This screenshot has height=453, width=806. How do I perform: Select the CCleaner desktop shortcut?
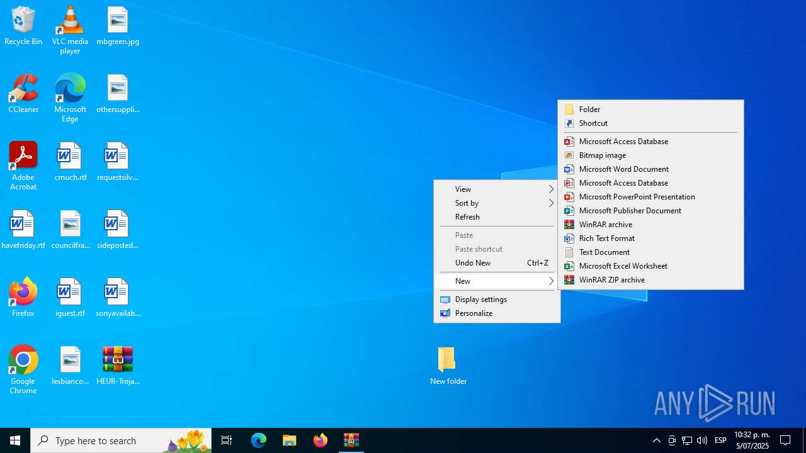[23, 94]
